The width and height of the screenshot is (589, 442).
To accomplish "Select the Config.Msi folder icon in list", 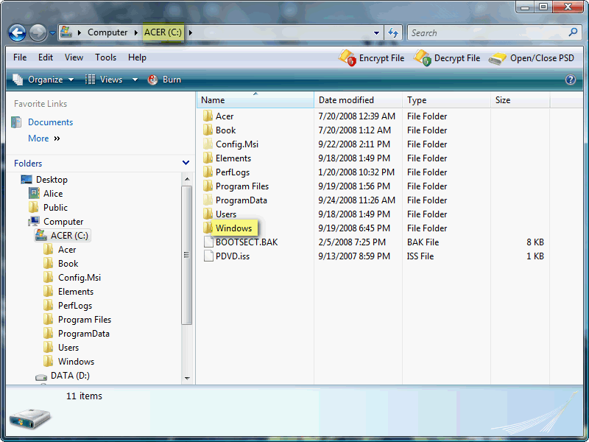I will coord(208,144).
